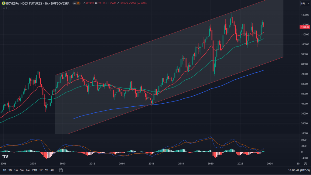Pick the 5Y time range

(46, 170)
